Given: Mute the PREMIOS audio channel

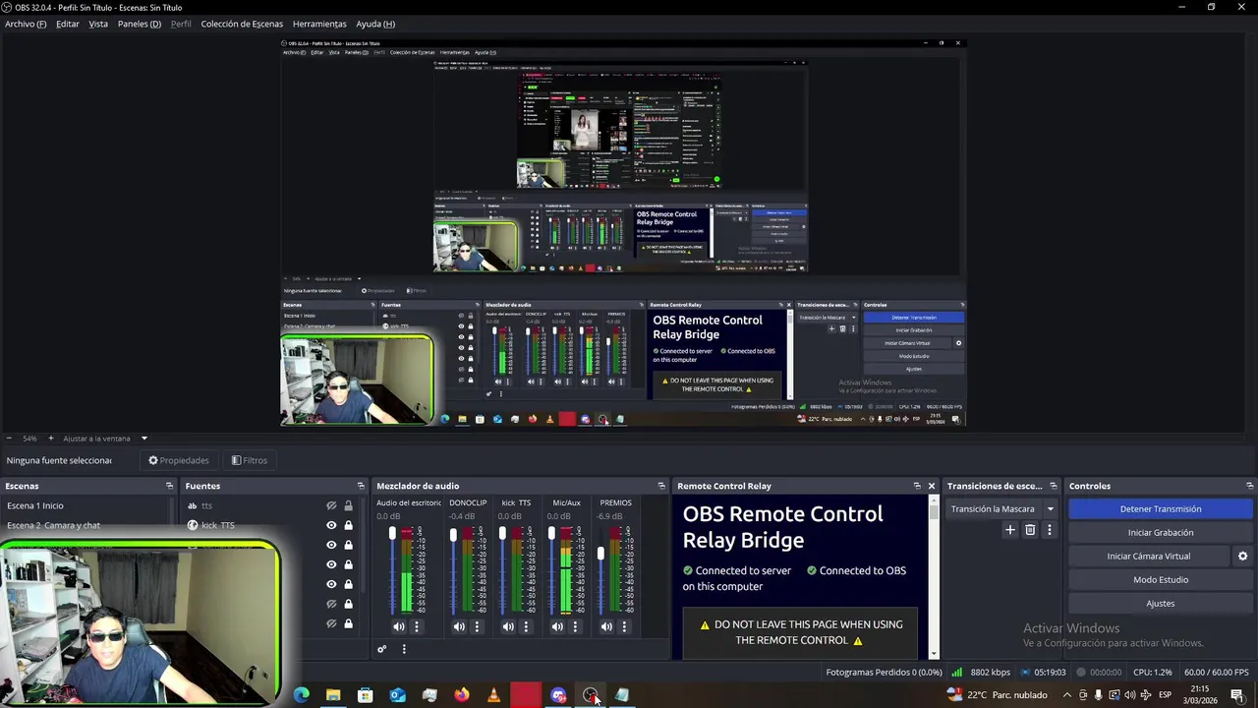Looking at the screenshot, I should (x=606, y=626).
